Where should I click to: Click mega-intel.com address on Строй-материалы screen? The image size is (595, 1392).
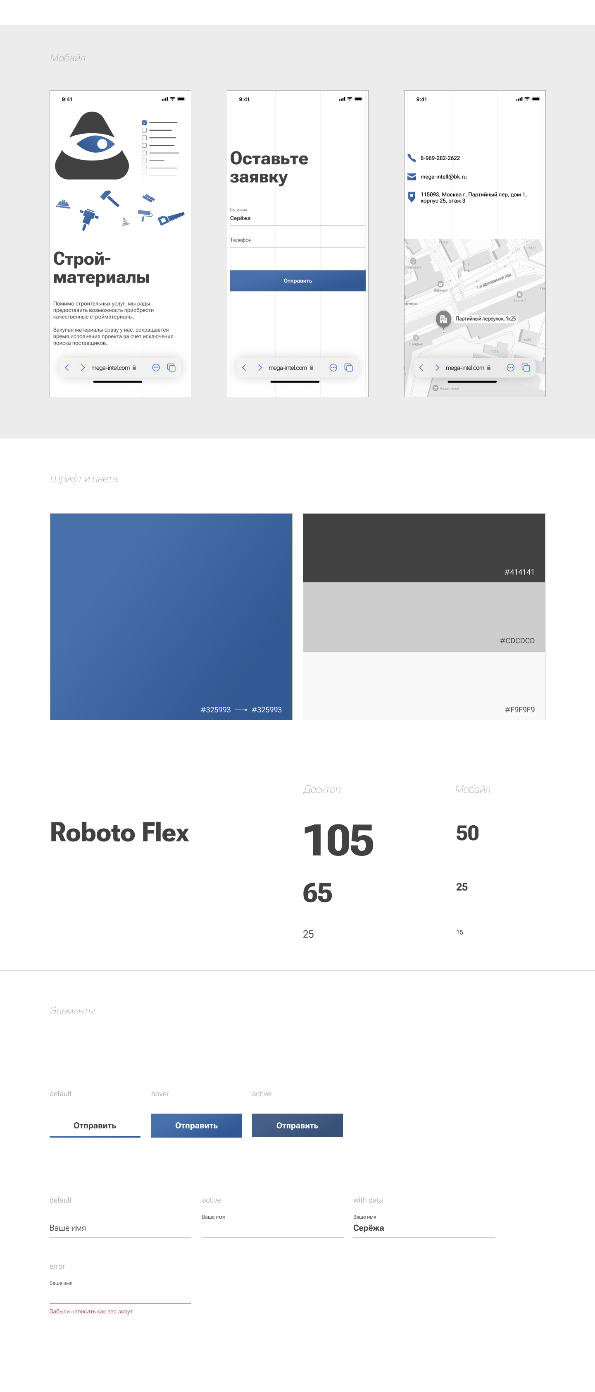111,367
